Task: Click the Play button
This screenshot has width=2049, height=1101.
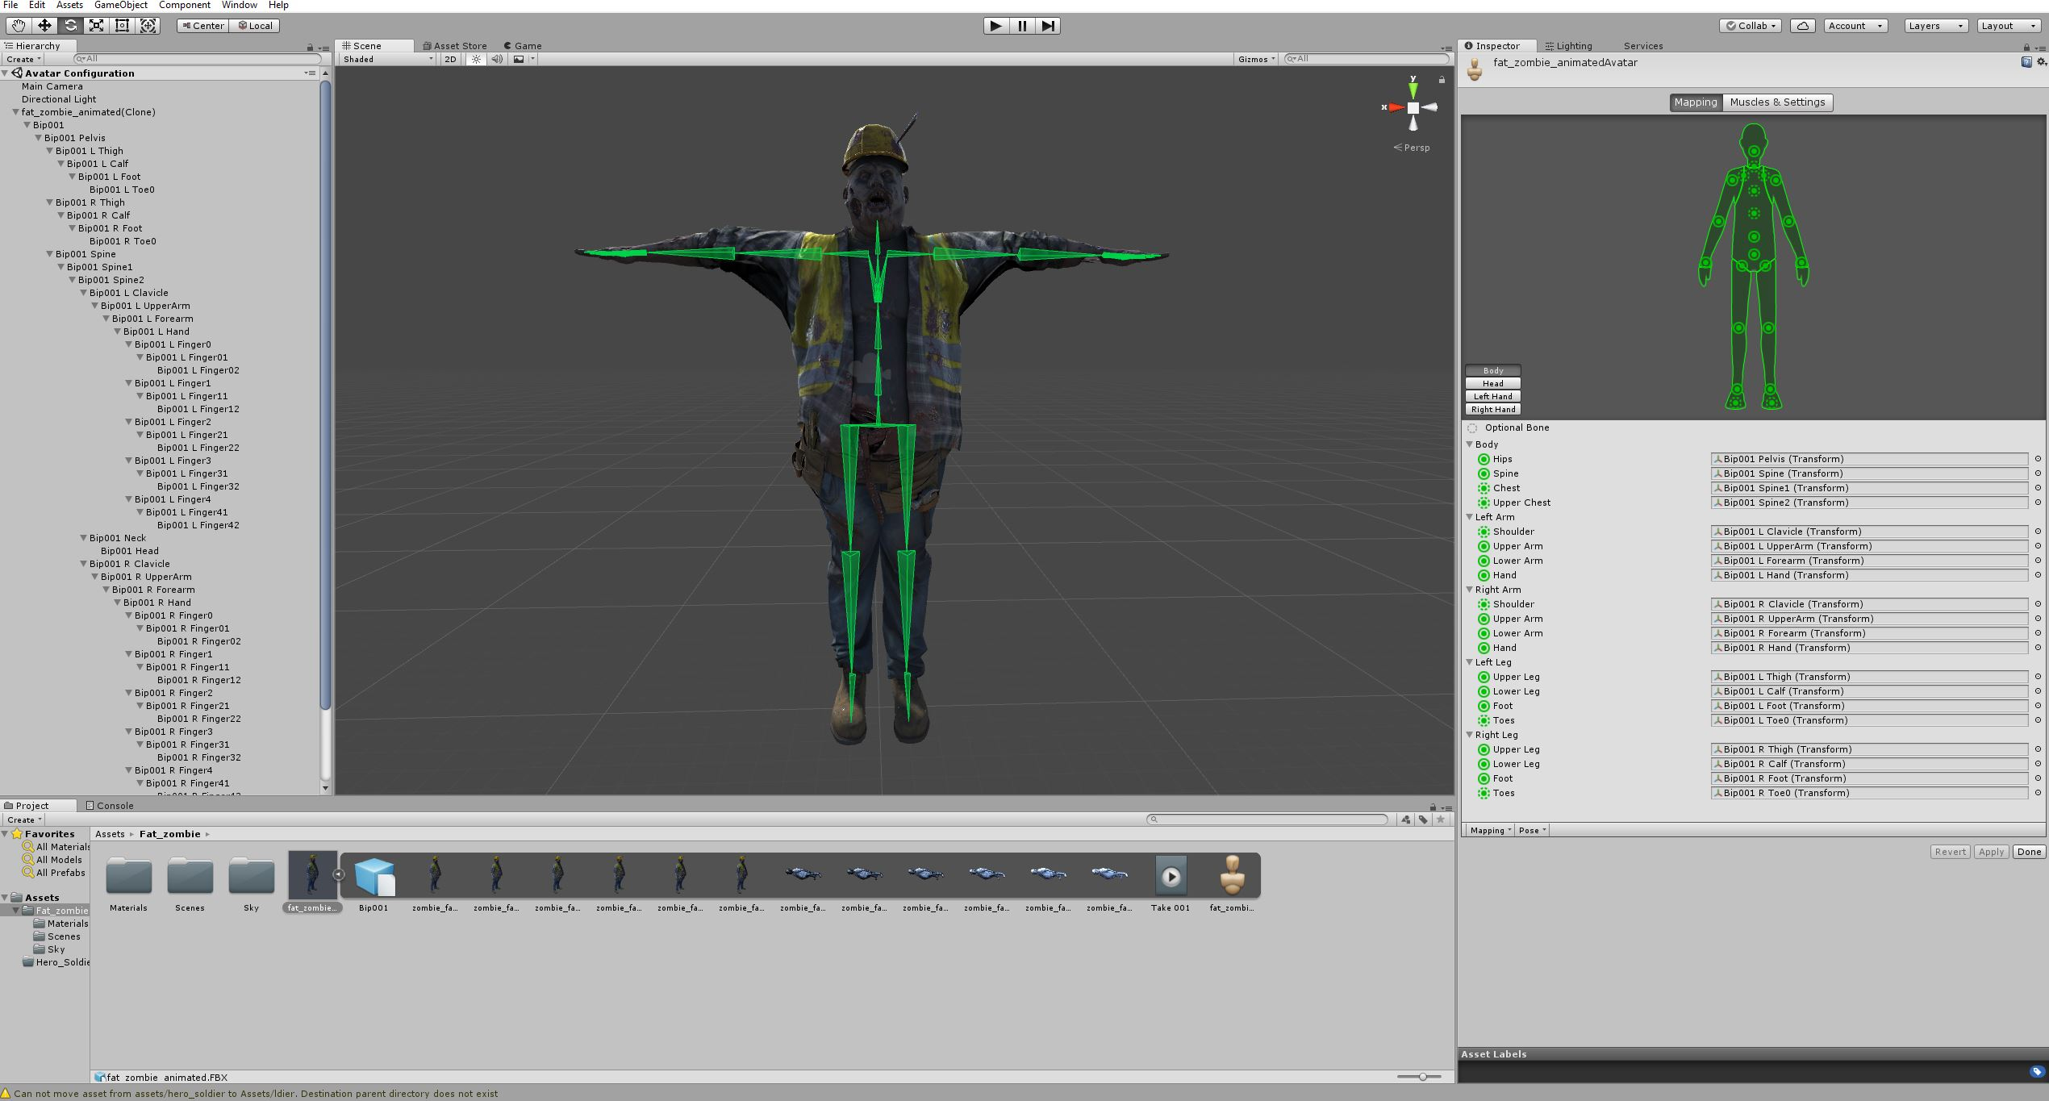Action: pyautogui.click(x=995, y=26)
